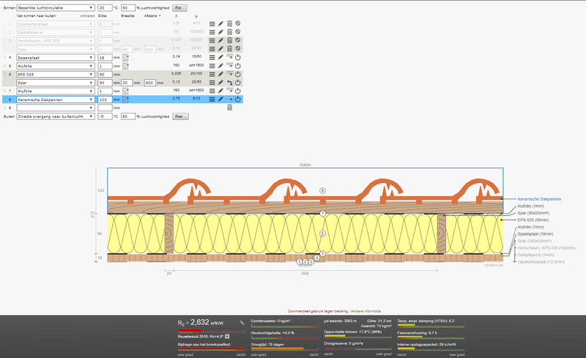This screenshot has height=358, width=586.
Task: Click insert-layer icon in Alufolie row 5
Action: click(x=229, y=66)
